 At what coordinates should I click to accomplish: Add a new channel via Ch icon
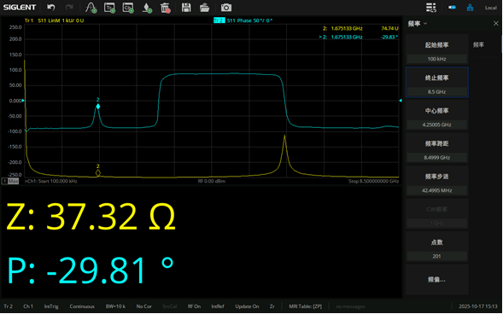[128, 8]
